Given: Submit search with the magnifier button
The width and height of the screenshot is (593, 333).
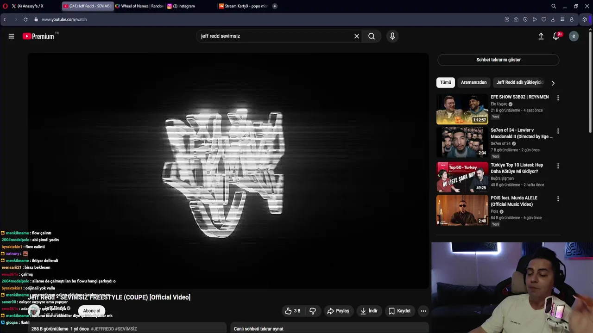Looking at the screenshot, I should pos(372,36).
